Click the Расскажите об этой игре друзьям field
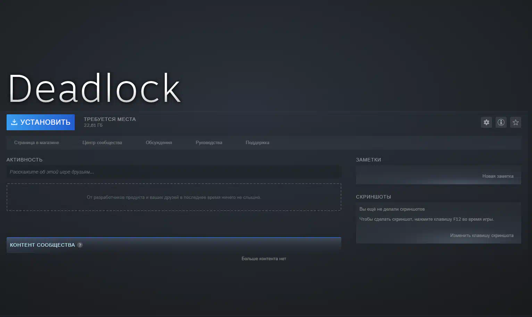Viewport: 532px width, 317px height. pyautogui.click(x=174, y=172)
